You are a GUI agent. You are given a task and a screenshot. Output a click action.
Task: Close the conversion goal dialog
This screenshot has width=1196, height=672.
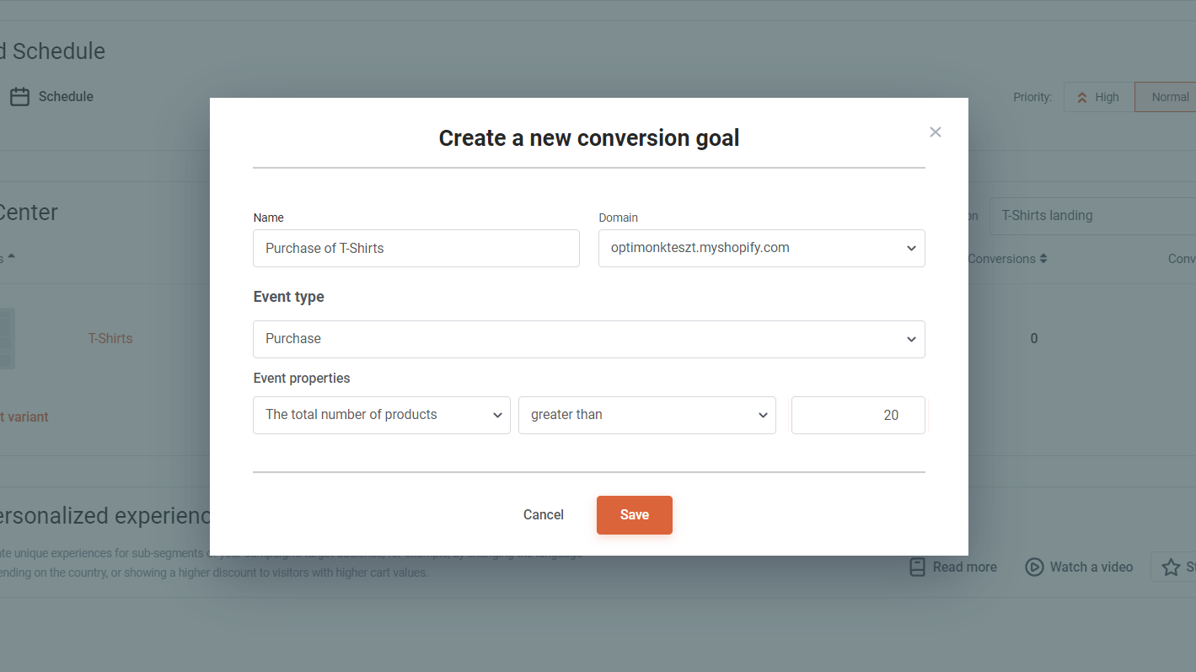pyautogui.click(x=935, y=132)
